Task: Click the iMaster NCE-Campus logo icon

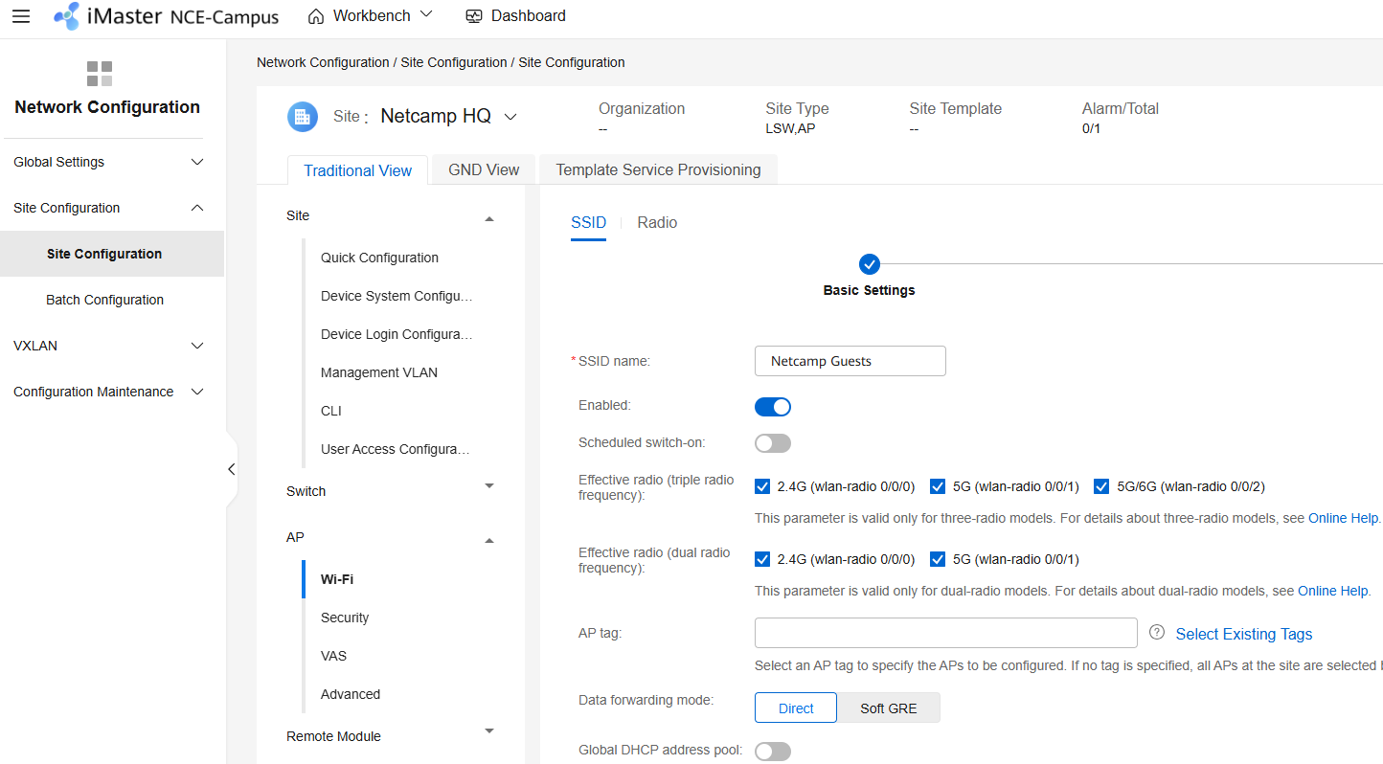Action: 67,16
